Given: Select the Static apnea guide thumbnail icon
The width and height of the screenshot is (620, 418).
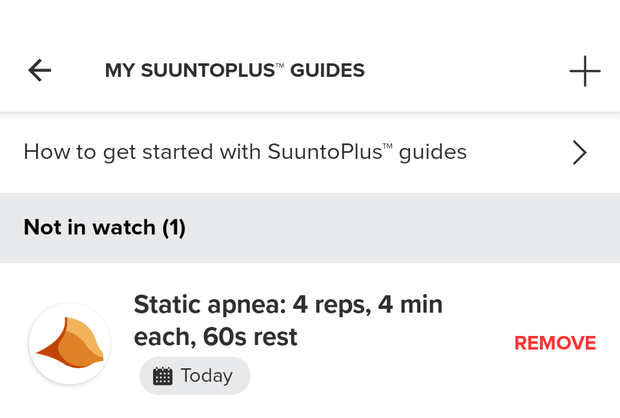Looking at the screenshot, I should point(70,344).
